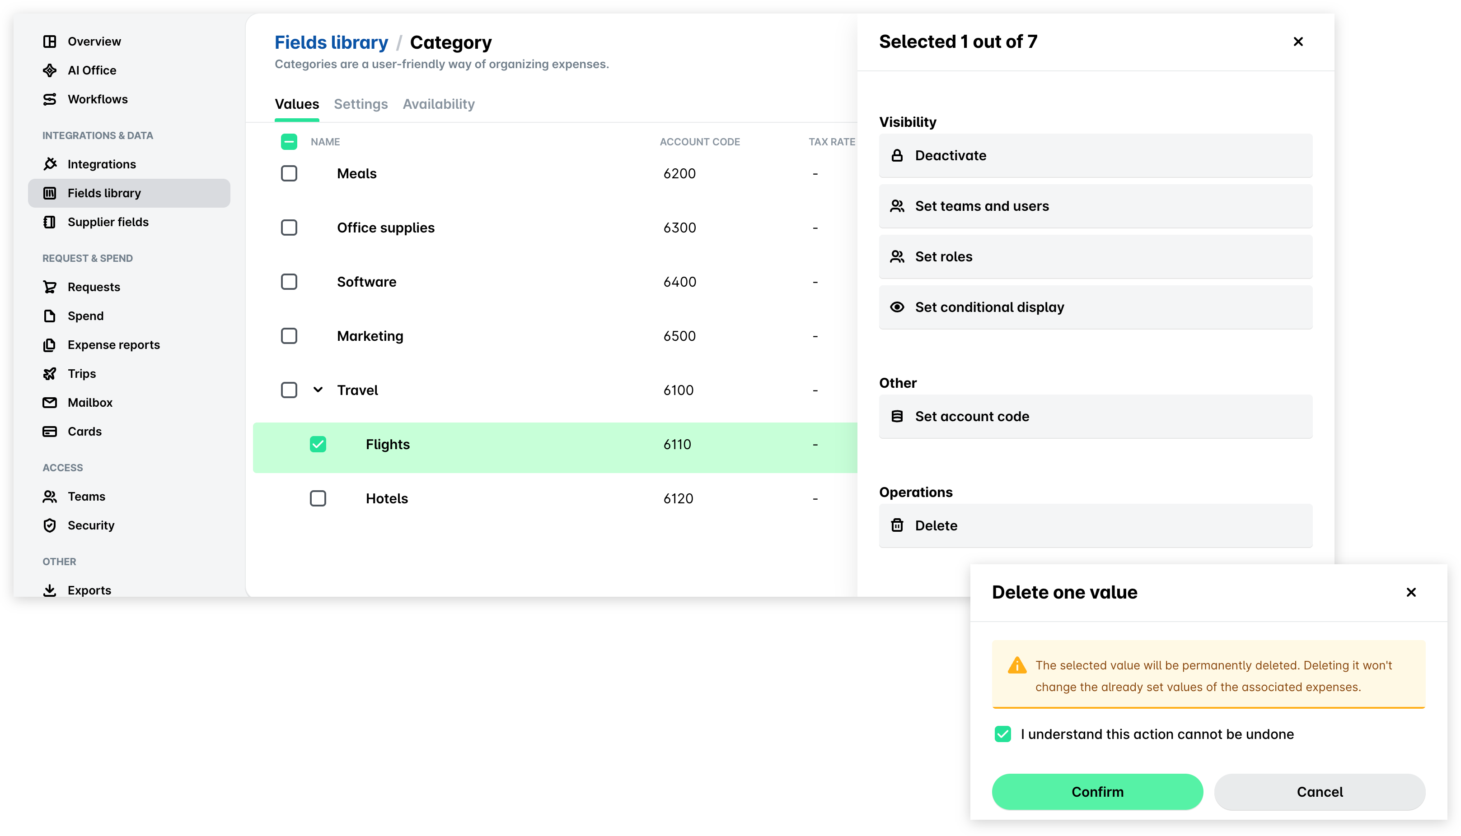Close the Delete one value dialog

coord(1411,592)
